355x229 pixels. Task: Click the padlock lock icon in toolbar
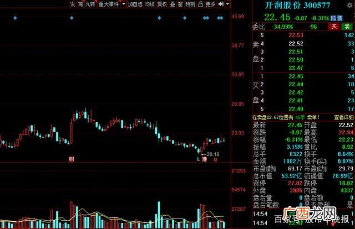point(200,4)
